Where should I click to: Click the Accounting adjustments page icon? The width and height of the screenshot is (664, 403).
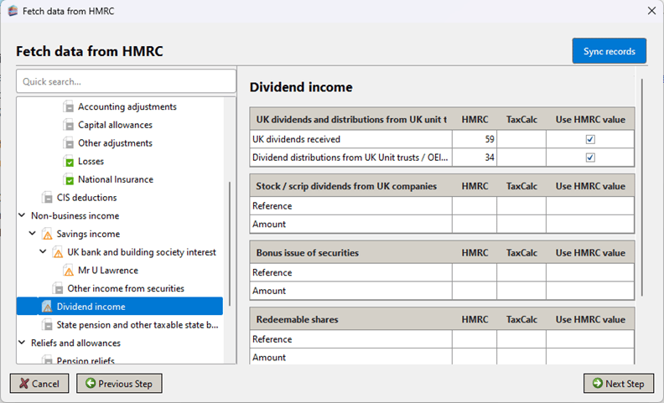coord(68,106)
